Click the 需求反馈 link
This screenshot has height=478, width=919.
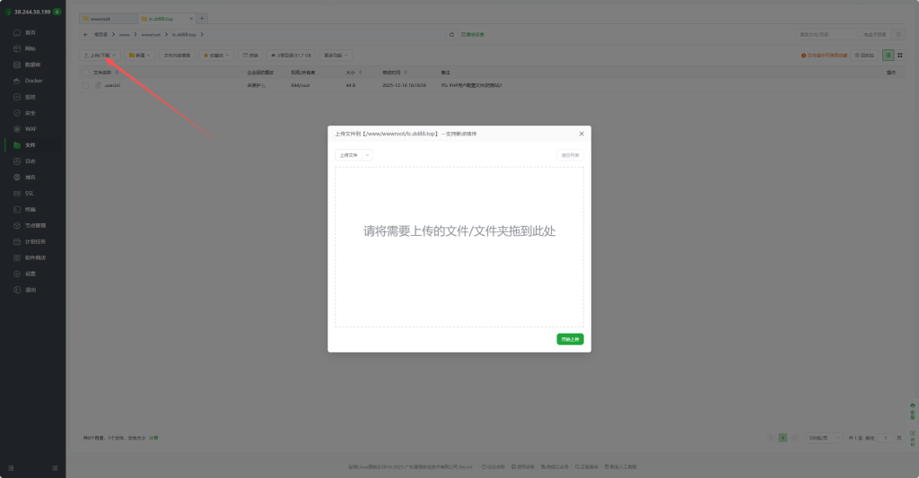[x=472, y=35]
